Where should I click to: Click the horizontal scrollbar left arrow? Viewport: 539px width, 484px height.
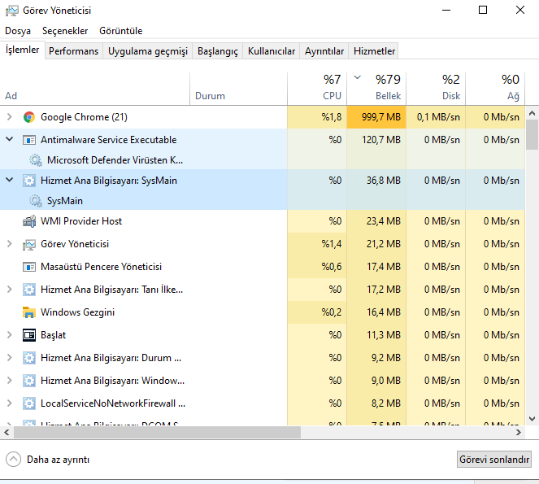point(7,433)
